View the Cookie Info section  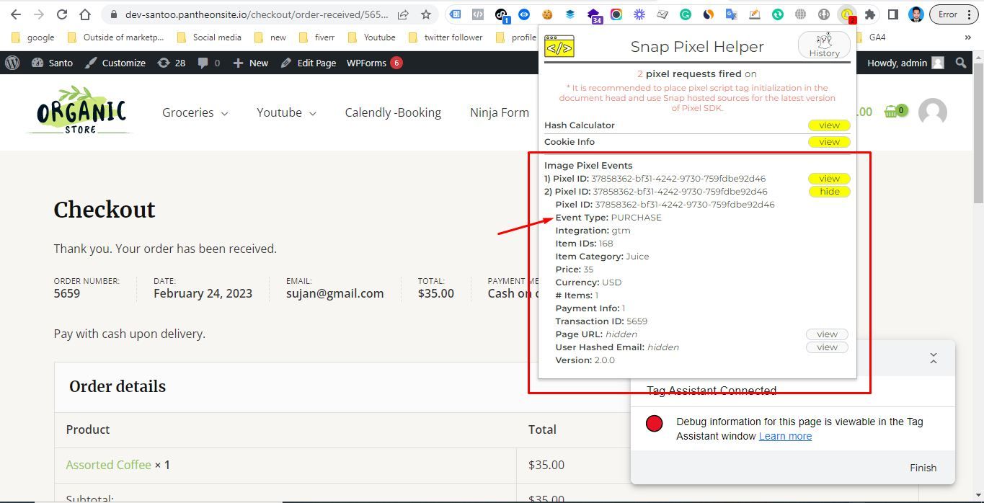(829, 142)
